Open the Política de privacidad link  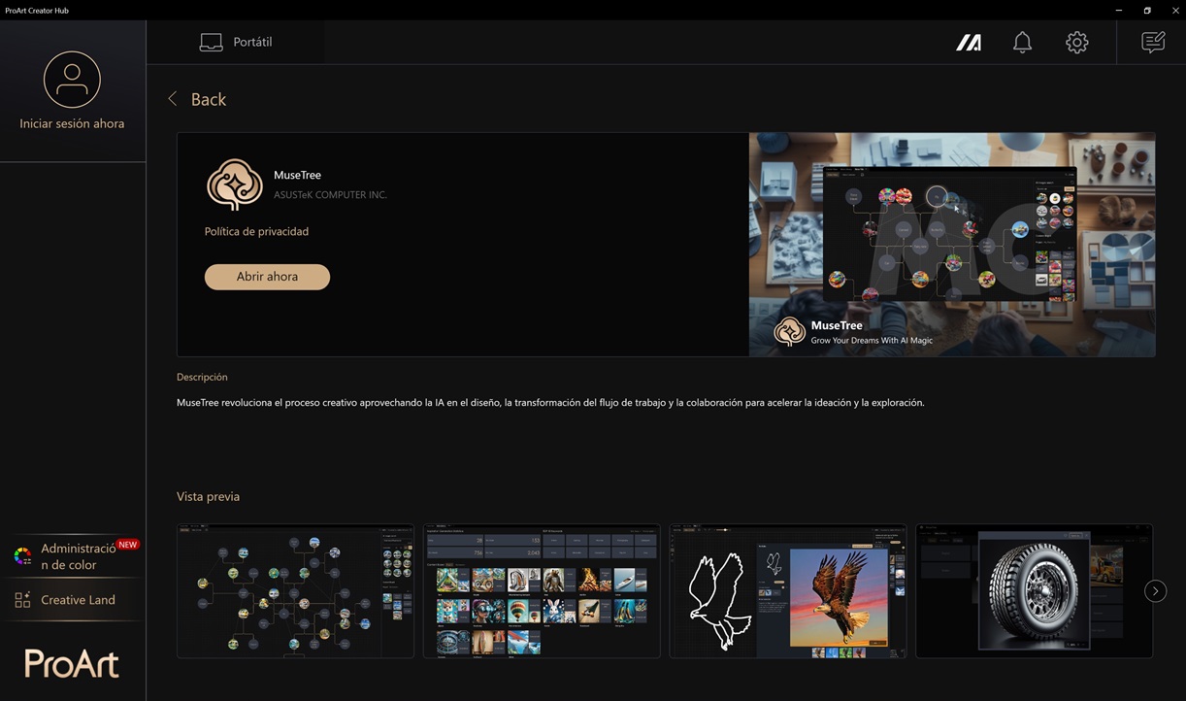pyautogui.click(x=256, y=232)
